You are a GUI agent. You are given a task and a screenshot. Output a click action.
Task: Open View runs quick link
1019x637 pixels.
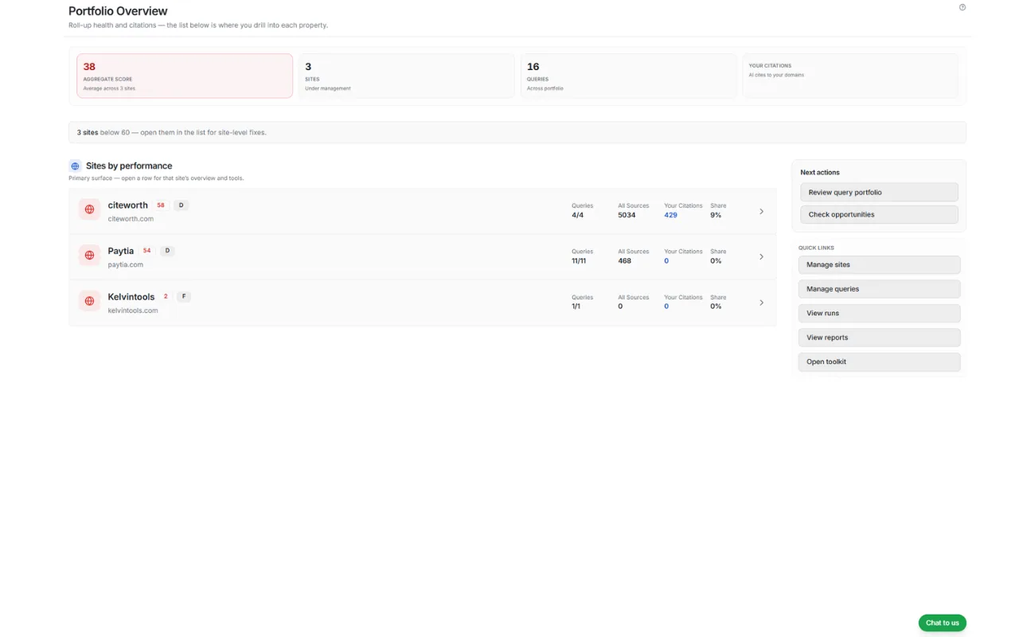tap(879, 313)
